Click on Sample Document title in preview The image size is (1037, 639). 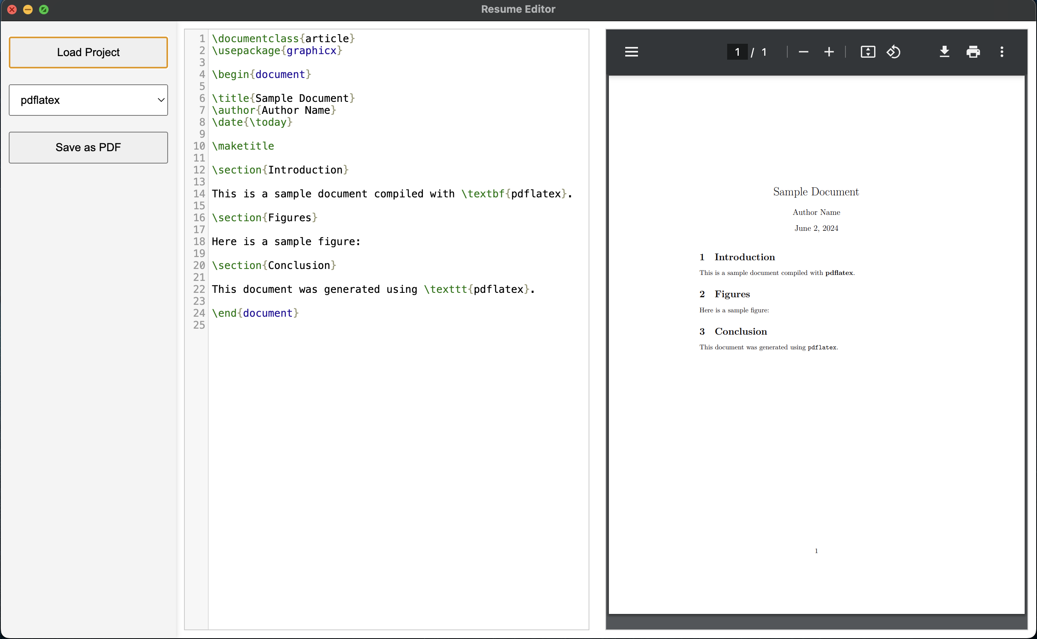(816, 192)
